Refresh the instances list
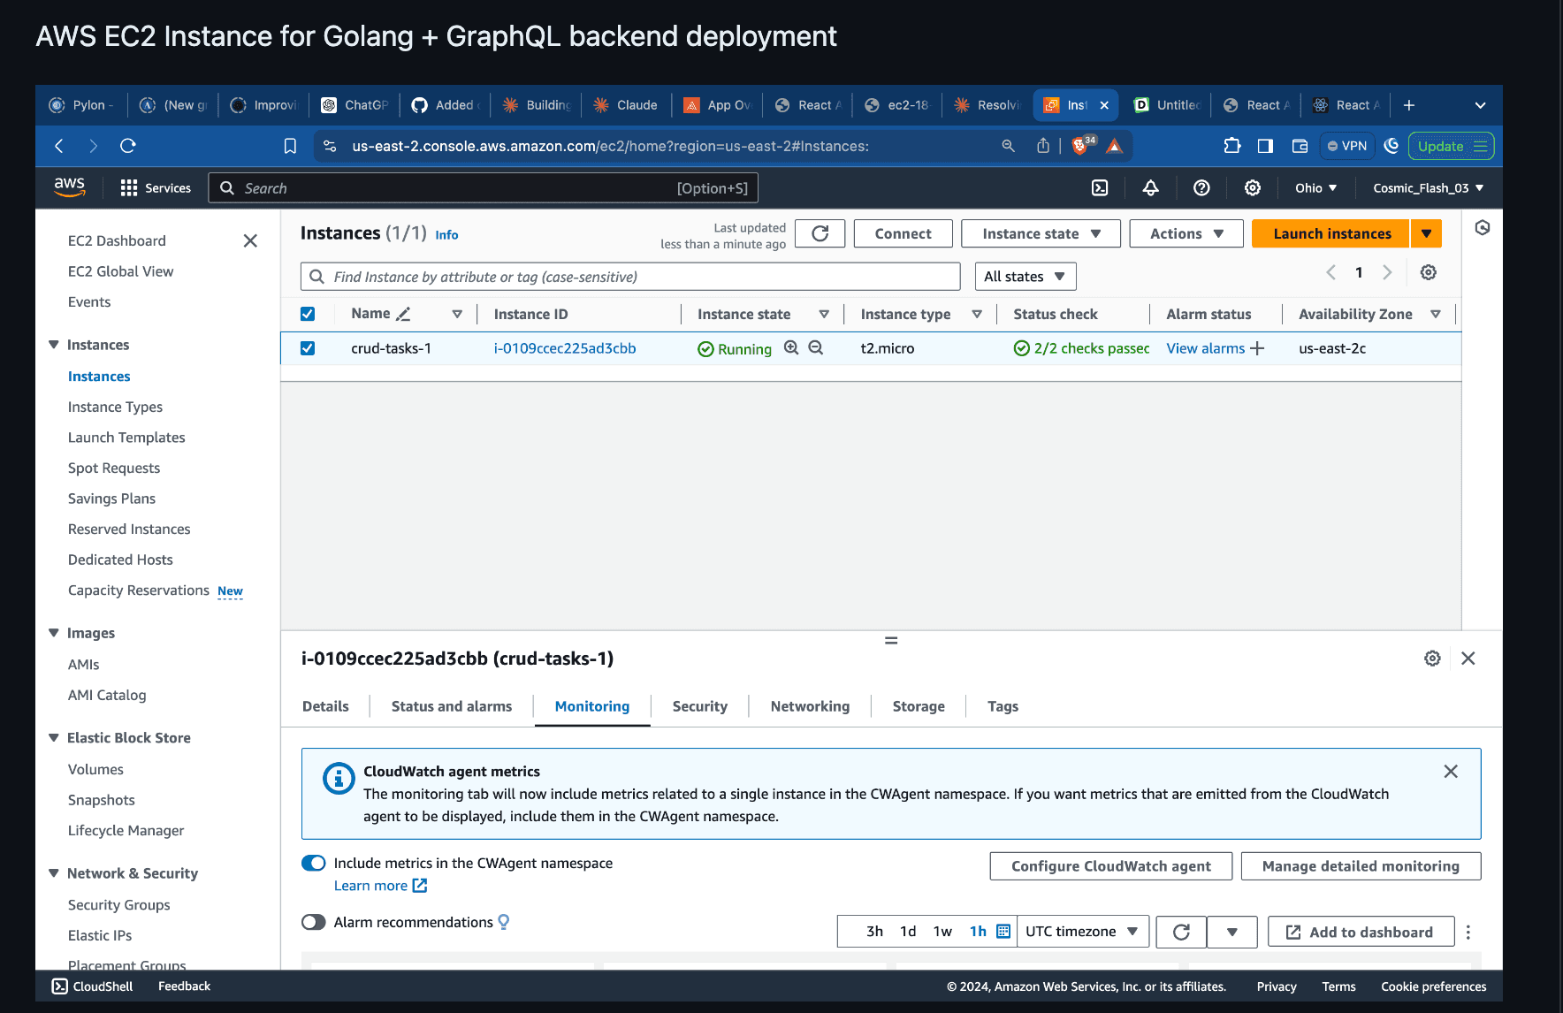Viewport: 1563px width, 1013px height. coord(820,233)
